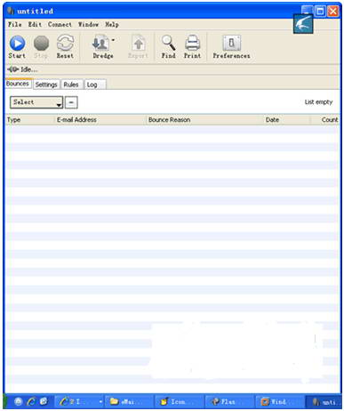
Task: Click the Stop toolbar button
Action: click(x=41, y=47)
